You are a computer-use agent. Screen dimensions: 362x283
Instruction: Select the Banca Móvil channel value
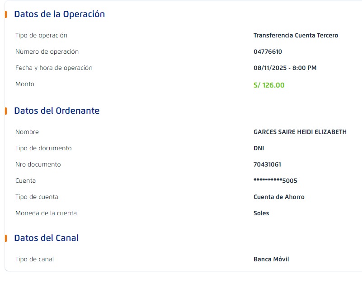click(x=271, y=259)
